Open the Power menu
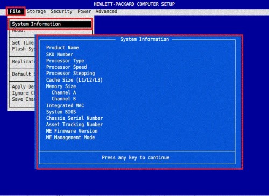 point(84,11)
